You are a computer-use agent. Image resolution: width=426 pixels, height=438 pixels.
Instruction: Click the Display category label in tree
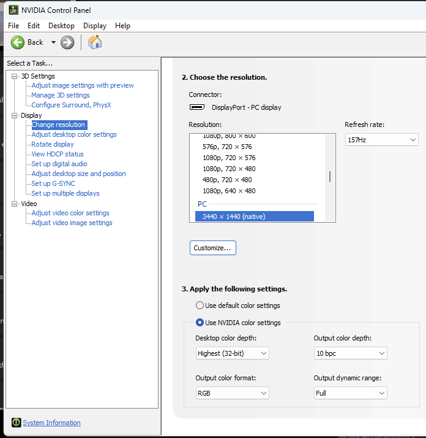click(x=31, y=115)
